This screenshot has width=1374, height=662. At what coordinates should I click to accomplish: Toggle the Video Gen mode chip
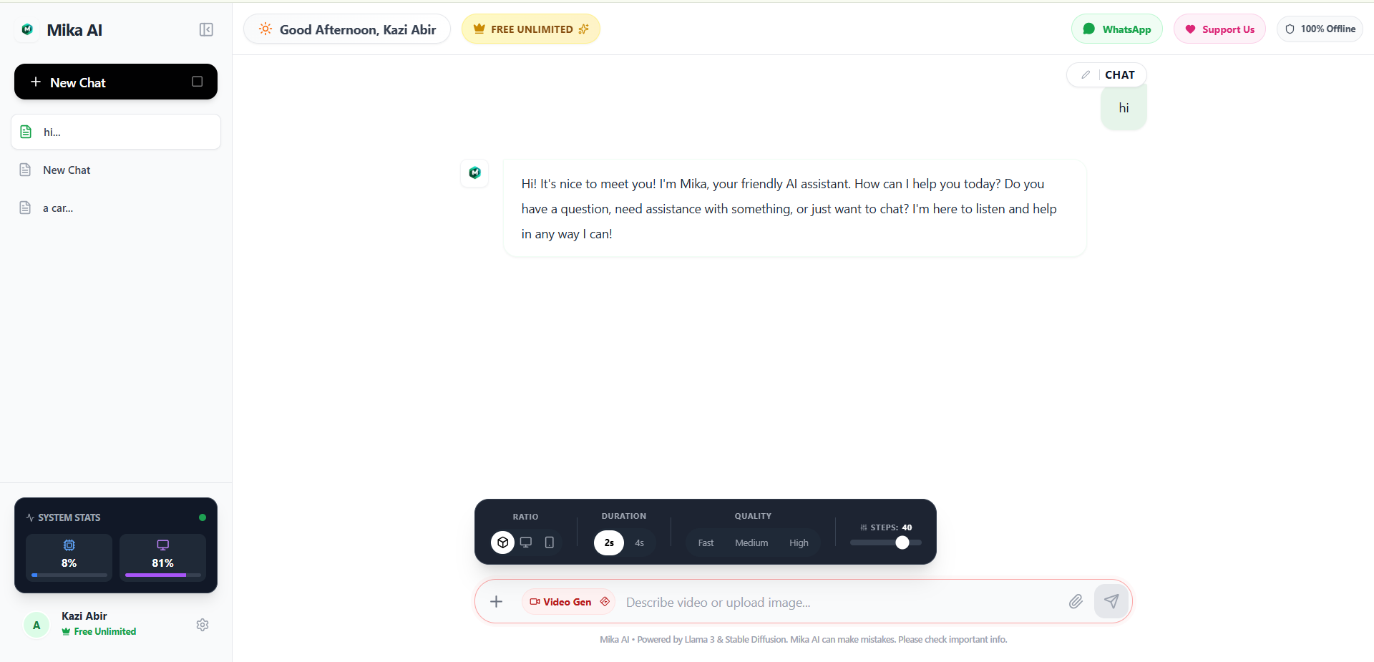click(x=568, y=602)
